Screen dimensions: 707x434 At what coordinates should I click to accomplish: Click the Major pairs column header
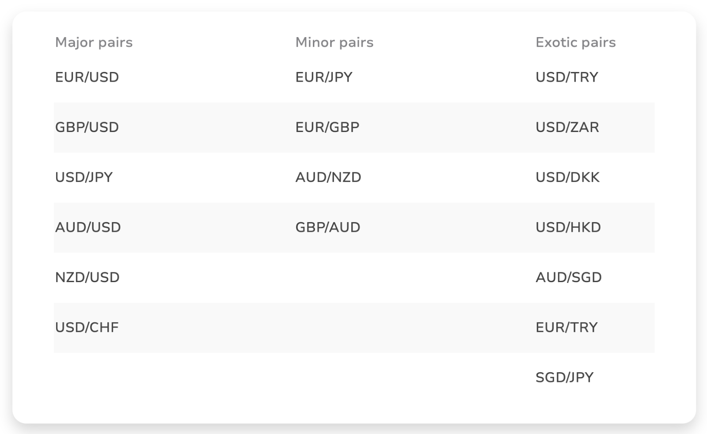coord(94,42)
